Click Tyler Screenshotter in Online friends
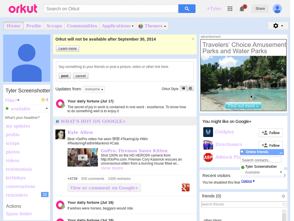 point(261,167)
